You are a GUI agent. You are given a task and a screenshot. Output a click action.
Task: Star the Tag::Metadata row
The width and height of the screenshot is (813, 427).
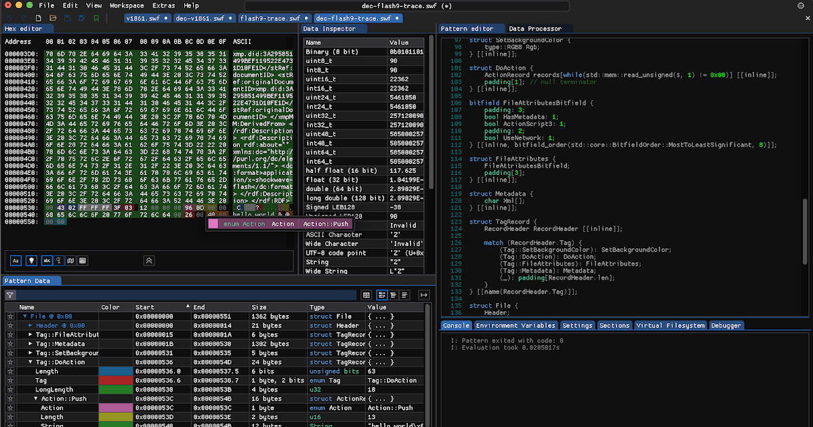tap(10, 344)
